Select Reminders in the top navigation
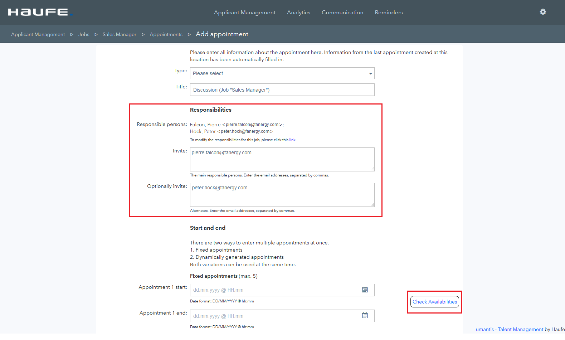 point(389,13)
